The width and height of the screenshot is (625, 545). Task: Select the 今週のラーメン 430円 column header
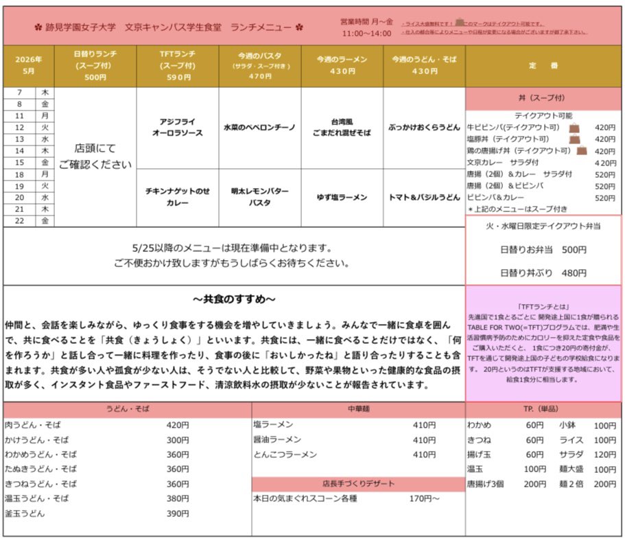tap(342, 66)
